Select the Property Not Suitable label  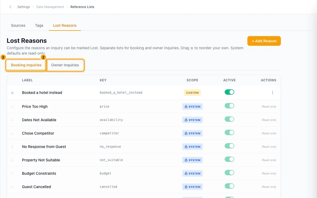(41, 160)
